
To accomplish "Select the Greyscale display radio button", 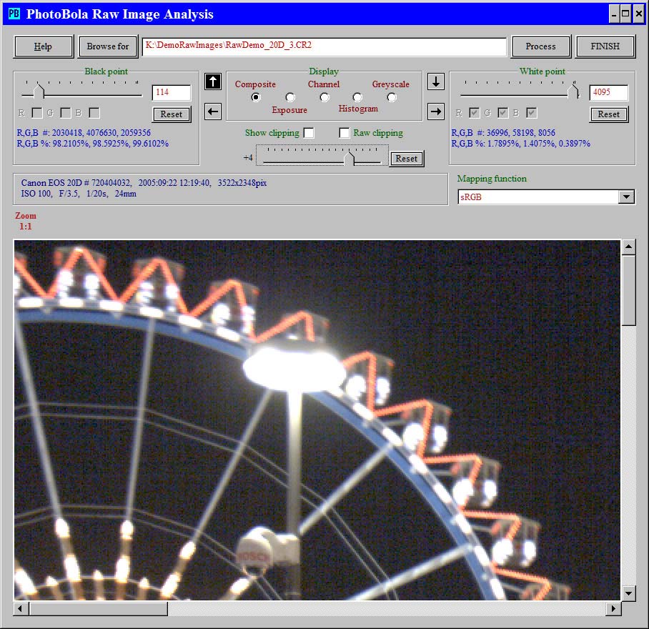I will click(x=392, y=97).
